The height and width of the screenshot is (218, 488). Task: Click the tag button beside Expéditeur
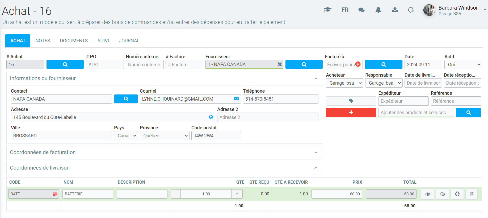coord(351,101)
